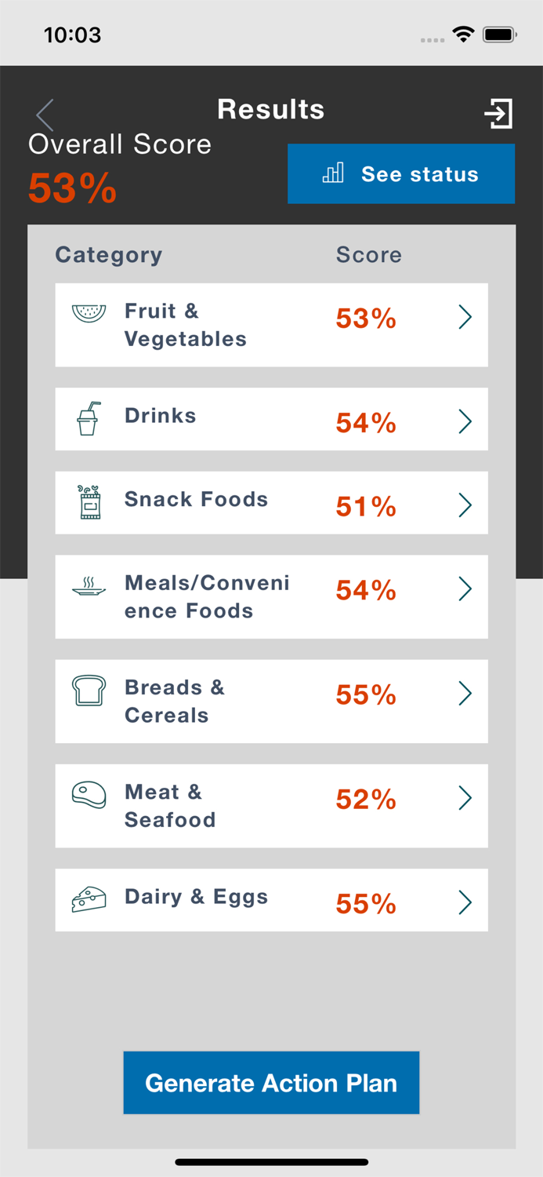The width and height of the screenshot is (543, 1177).
Task: Tap the Overall Score 53% value
Action: tap(72, 188)
